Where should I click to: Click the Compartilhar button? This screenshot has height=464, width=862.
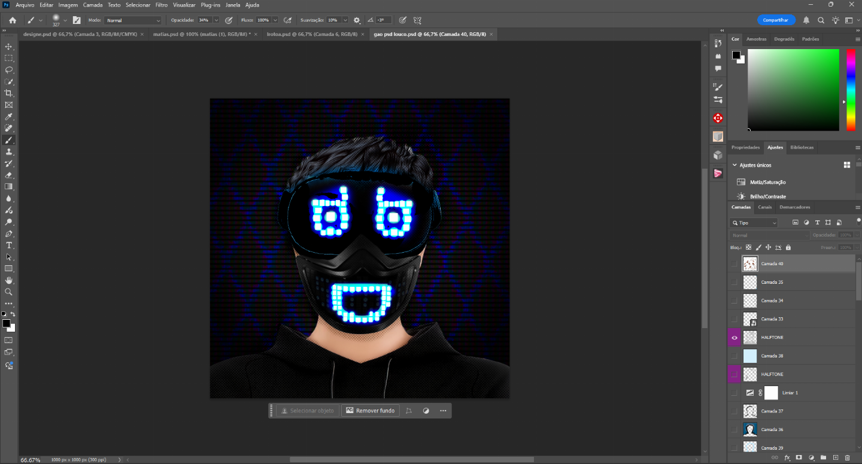(776, 20)
